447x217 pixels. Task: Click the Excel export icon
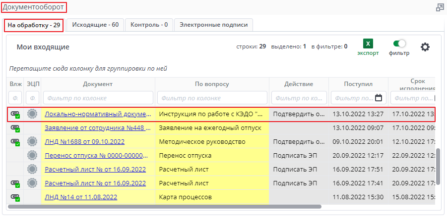(368, 43)
